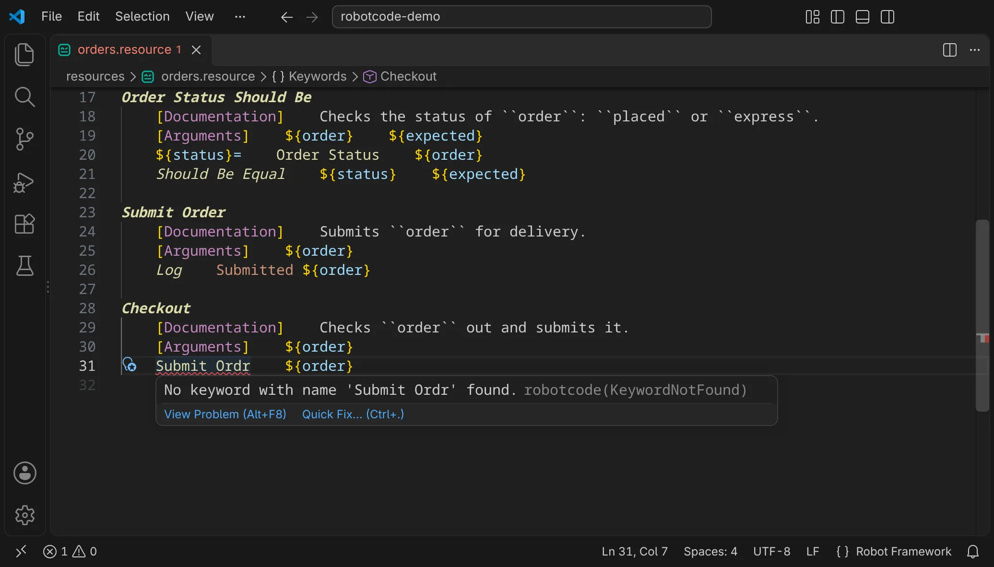The width and height of the screenshot is (994, 567).
Task: Change the LF end of line sequence
Action: (x=813, y=552)
